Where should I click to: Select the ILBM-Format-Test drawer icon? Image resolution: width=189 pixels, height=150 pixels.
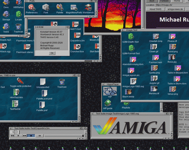[131, 48]
